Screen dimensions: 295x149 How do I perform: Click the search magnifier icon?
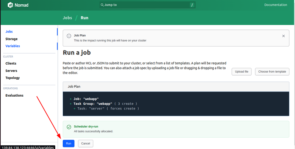click(x=102, y=5)
